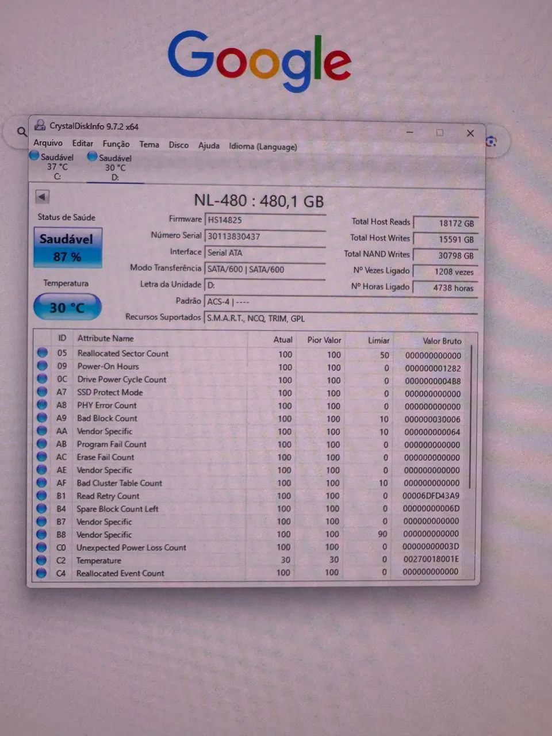Click the status icon for Spare Block Count Left

tap(41, 508)
